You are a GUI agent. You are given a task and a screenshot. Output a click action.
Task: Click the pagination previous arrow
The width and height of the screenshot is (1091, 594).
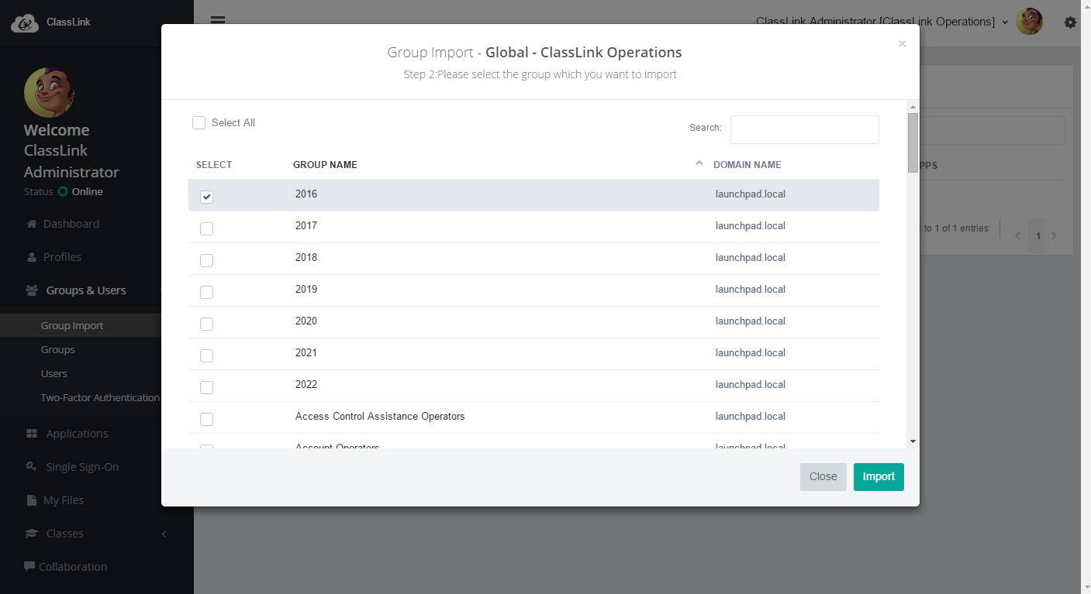pyautogui.click(x=1018, y=235)
